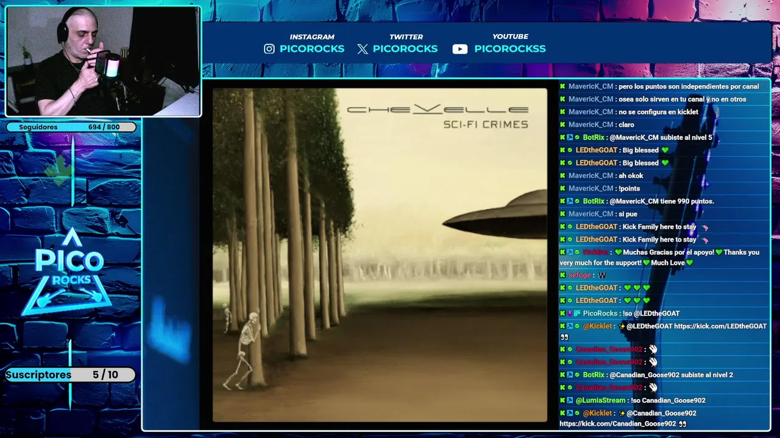Click the moderator badge beside @LumiaStream

pos(570,400)
